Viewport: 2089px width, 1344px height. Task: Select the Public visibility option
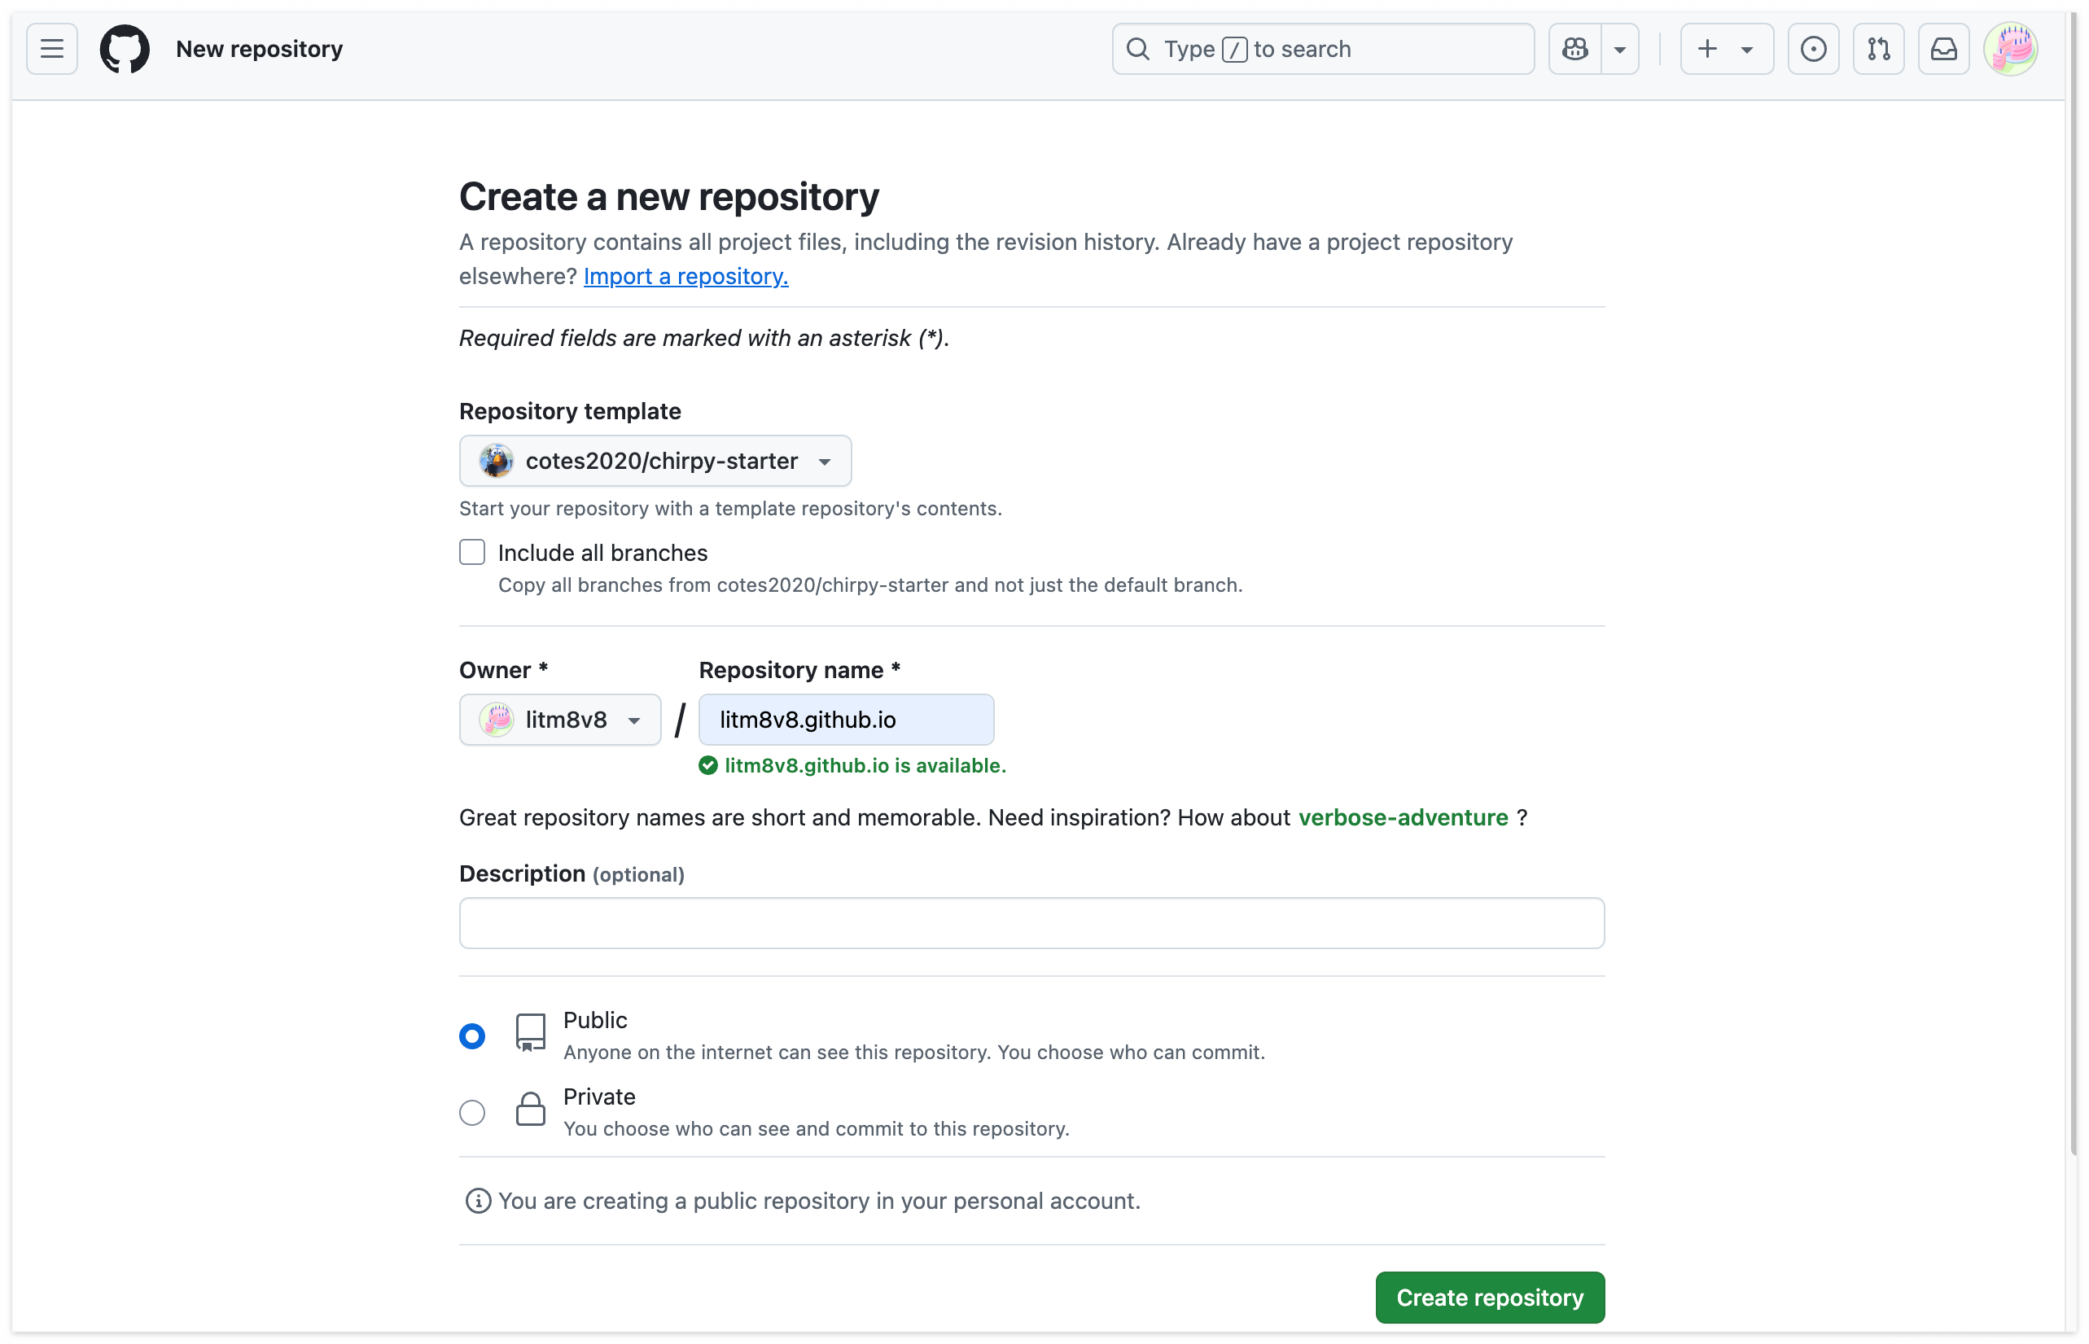click(472, 1035)
